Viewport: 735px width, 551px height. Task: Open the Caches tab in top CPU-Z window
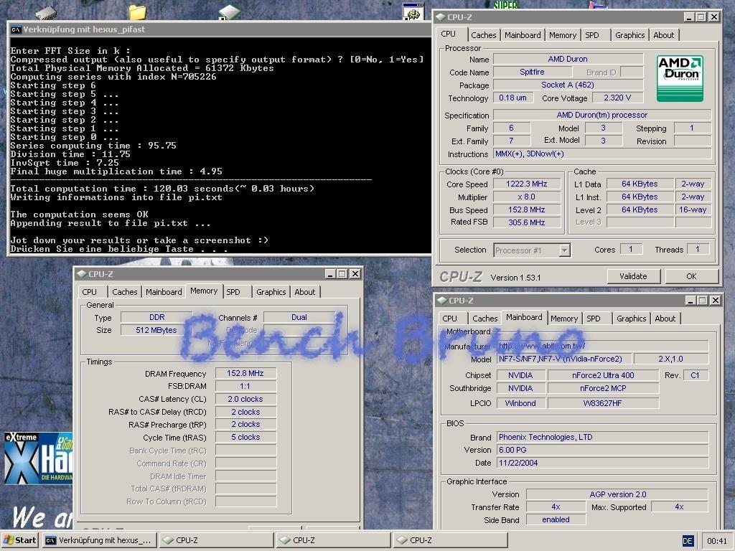(483, 35)
